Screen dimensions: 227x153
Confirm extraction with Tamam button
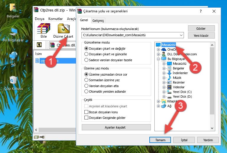160,140
